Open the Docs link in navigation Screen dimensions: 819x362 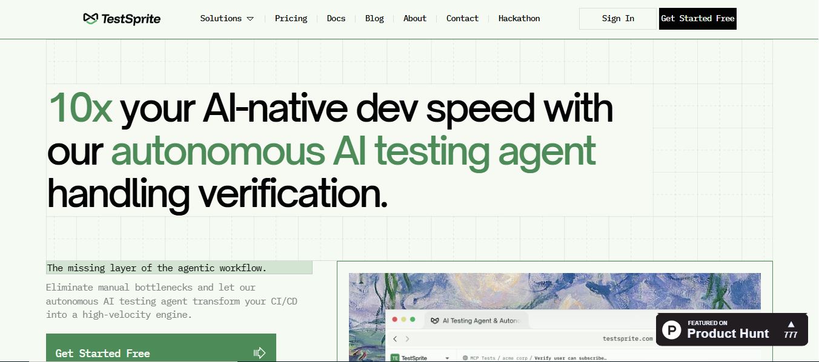pos(336,19)
